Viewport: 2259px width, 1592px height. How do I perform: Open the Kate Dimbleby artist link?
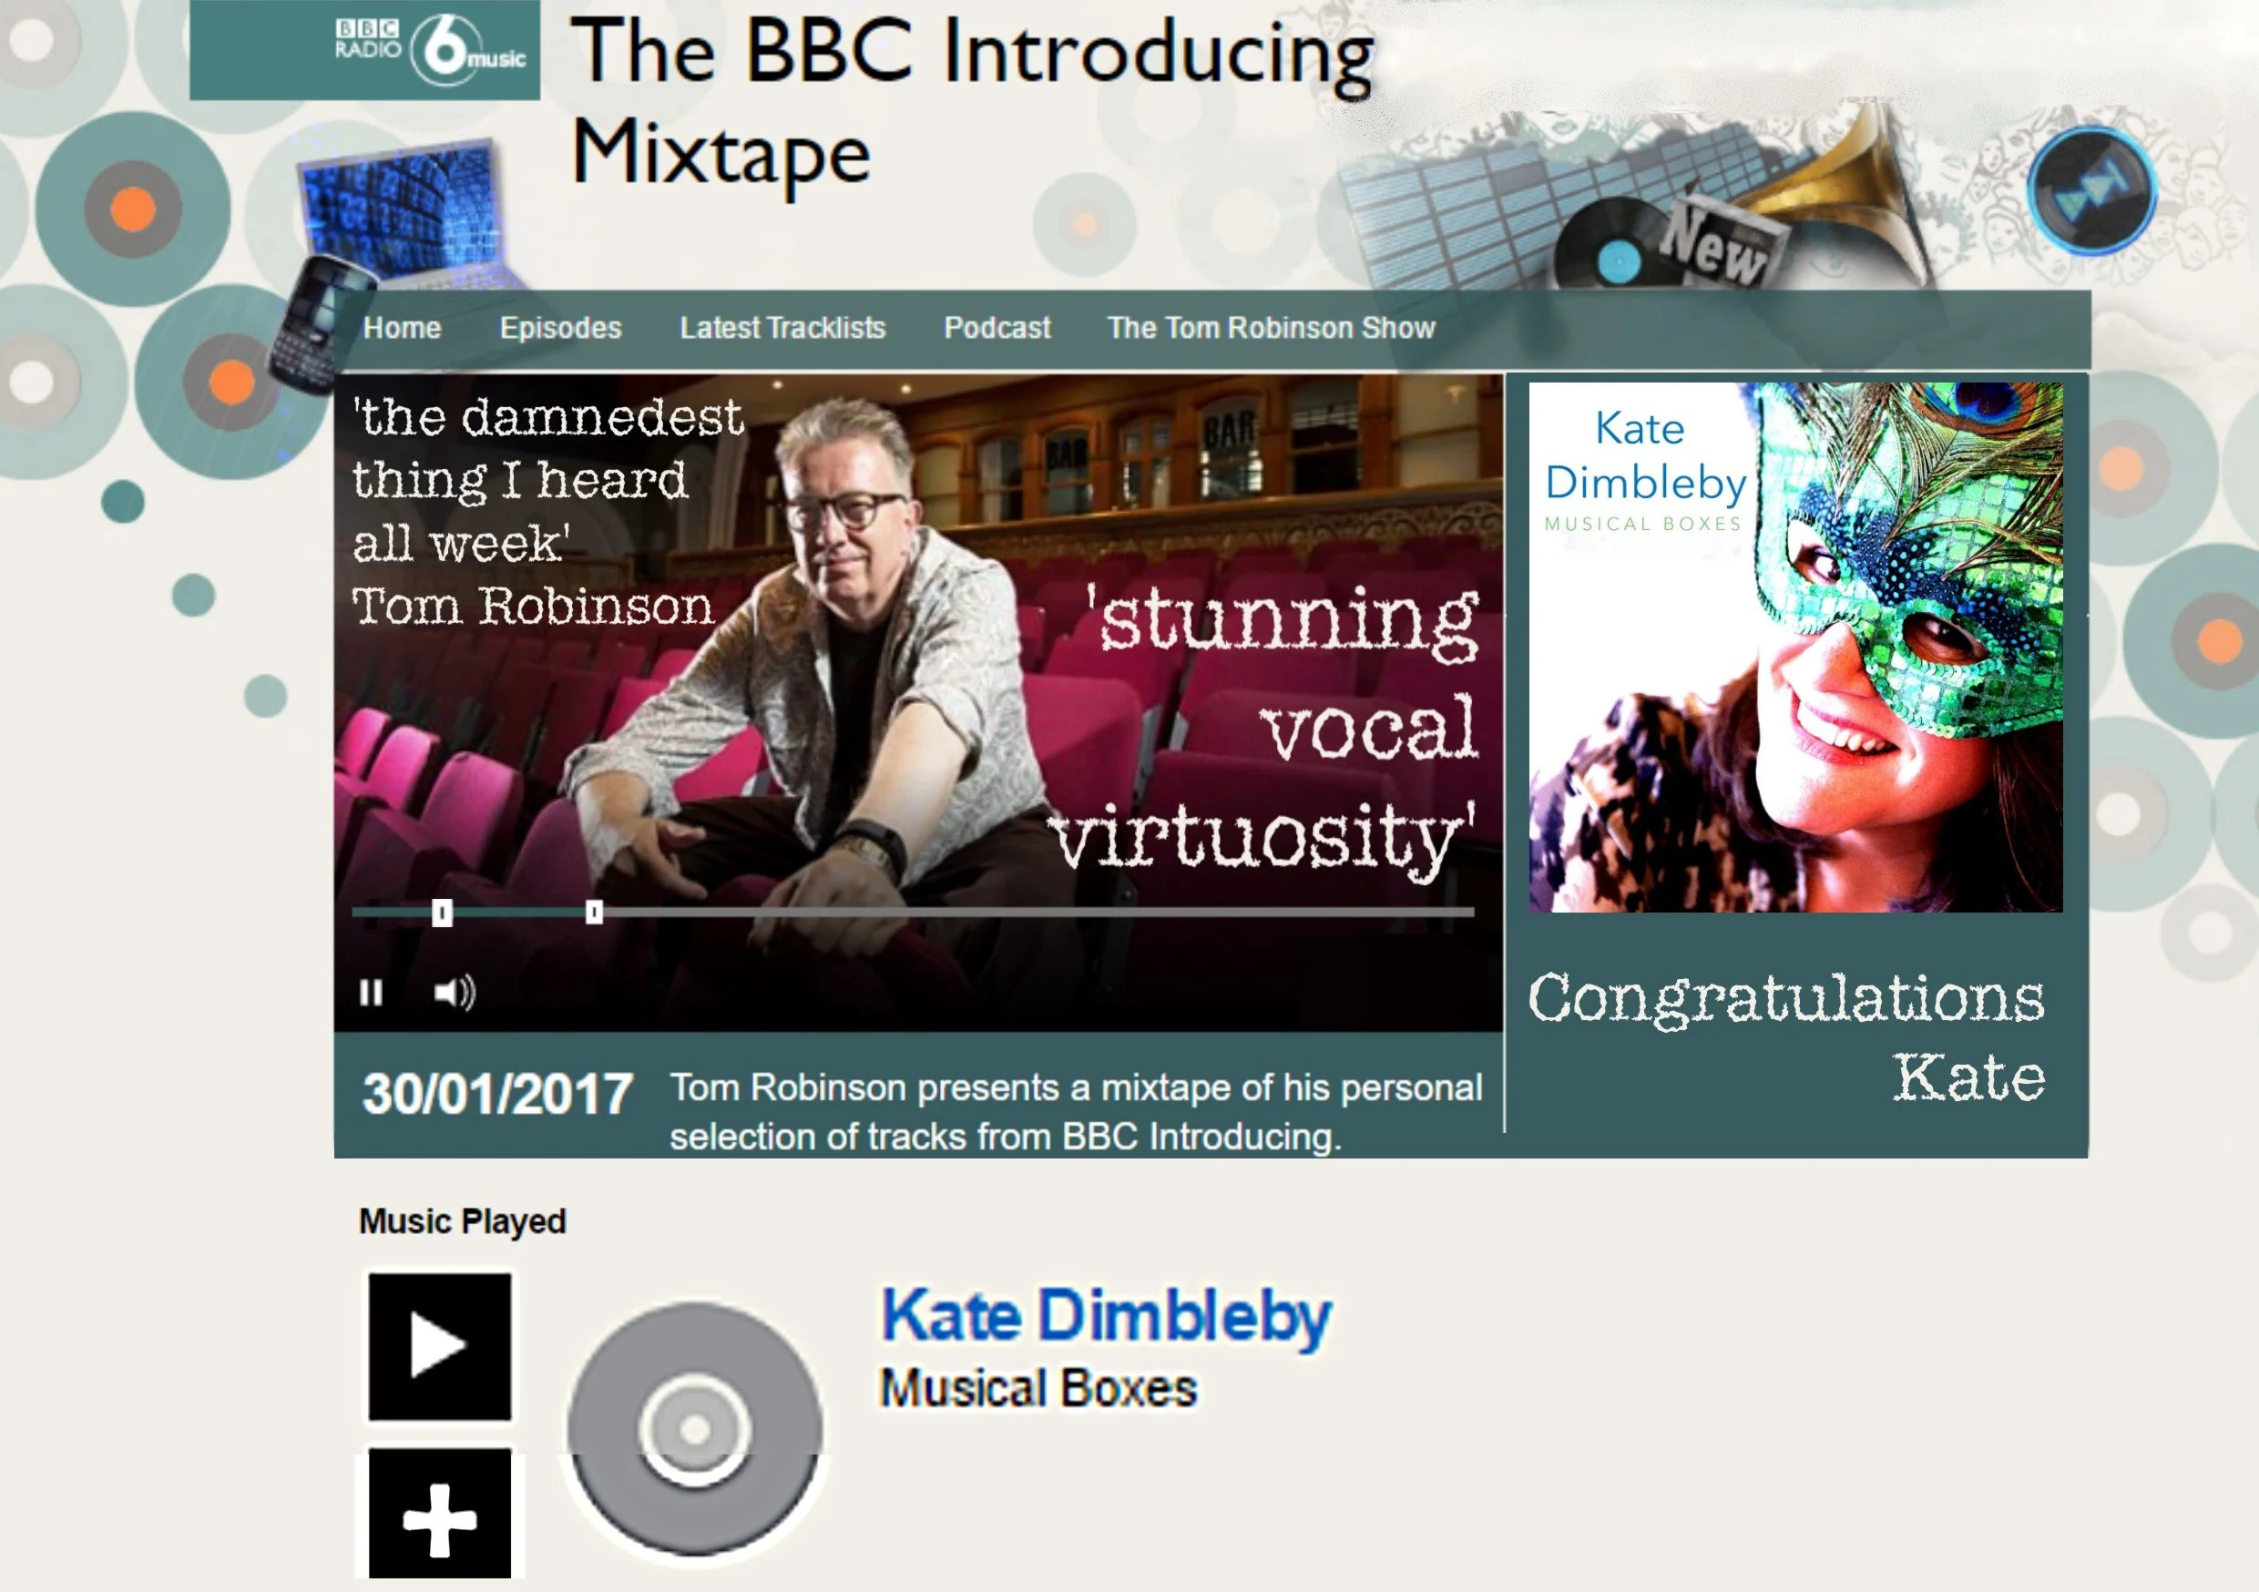(1106, 1315)
